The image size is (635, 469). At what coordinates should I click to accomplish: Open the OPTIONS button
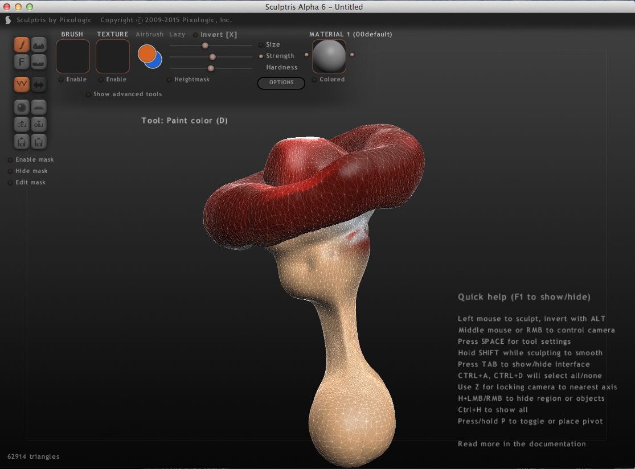[x=281, y=83]
